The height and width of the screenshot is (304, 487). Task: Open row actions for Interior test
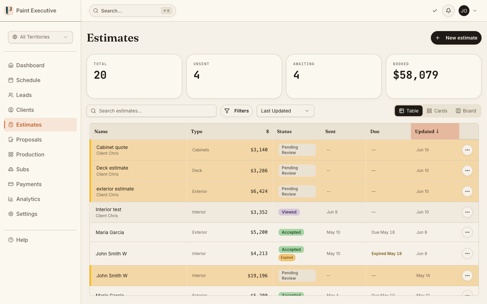[467, 212]
